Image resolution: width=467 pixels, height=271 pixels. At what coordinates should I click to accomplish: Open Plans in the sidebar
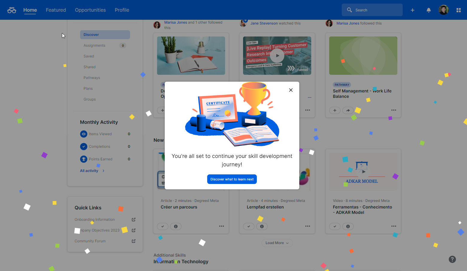[88, 89]
